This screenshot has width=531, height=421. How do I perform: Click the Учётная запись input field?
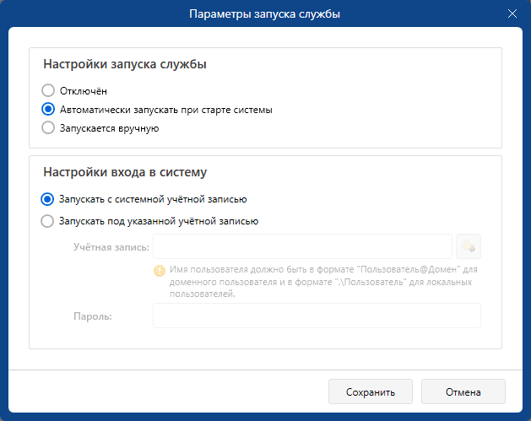[302, 246]
